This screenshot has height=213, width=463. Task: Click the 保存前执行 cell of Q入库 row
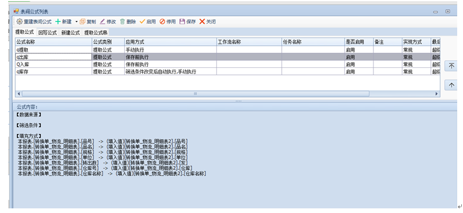click(x=170, y=64)
